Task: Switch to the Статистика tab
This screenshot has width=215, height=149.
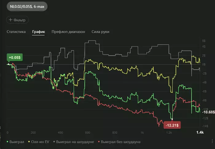Action: (16, 32)
